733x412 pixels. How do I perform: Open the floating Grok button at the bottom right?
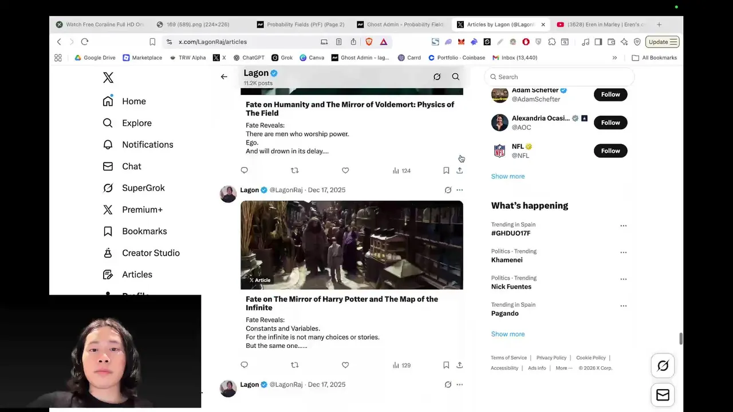[663, 366]
